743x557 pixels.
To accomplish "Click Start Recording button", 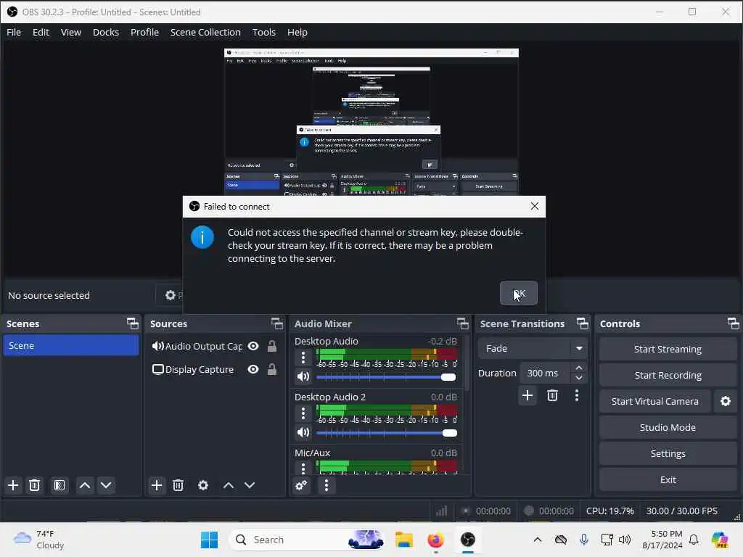I will click(668, 375).
